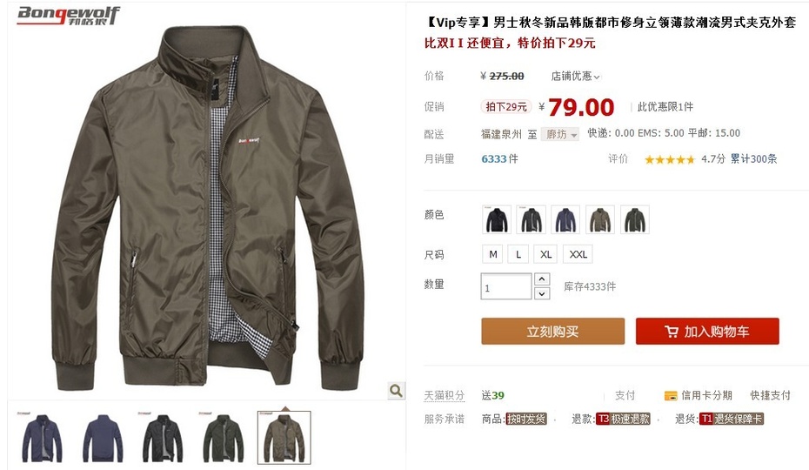Select size M option
This screenshot has width=809, height=470.
point(493,254)
